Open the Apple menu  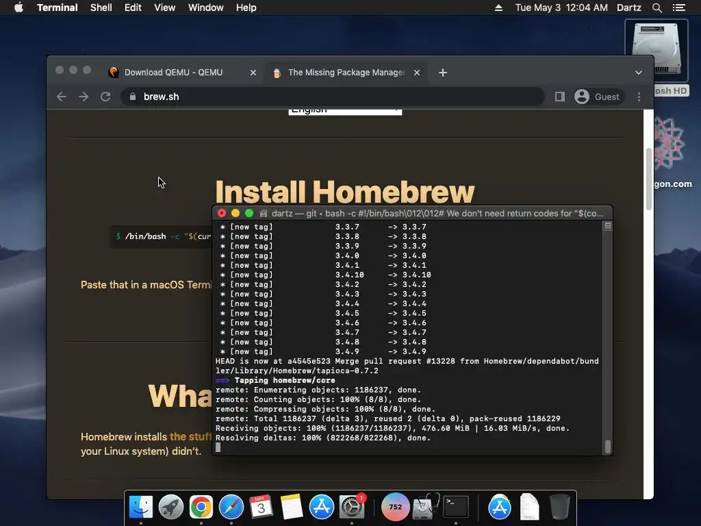[18, 8]
